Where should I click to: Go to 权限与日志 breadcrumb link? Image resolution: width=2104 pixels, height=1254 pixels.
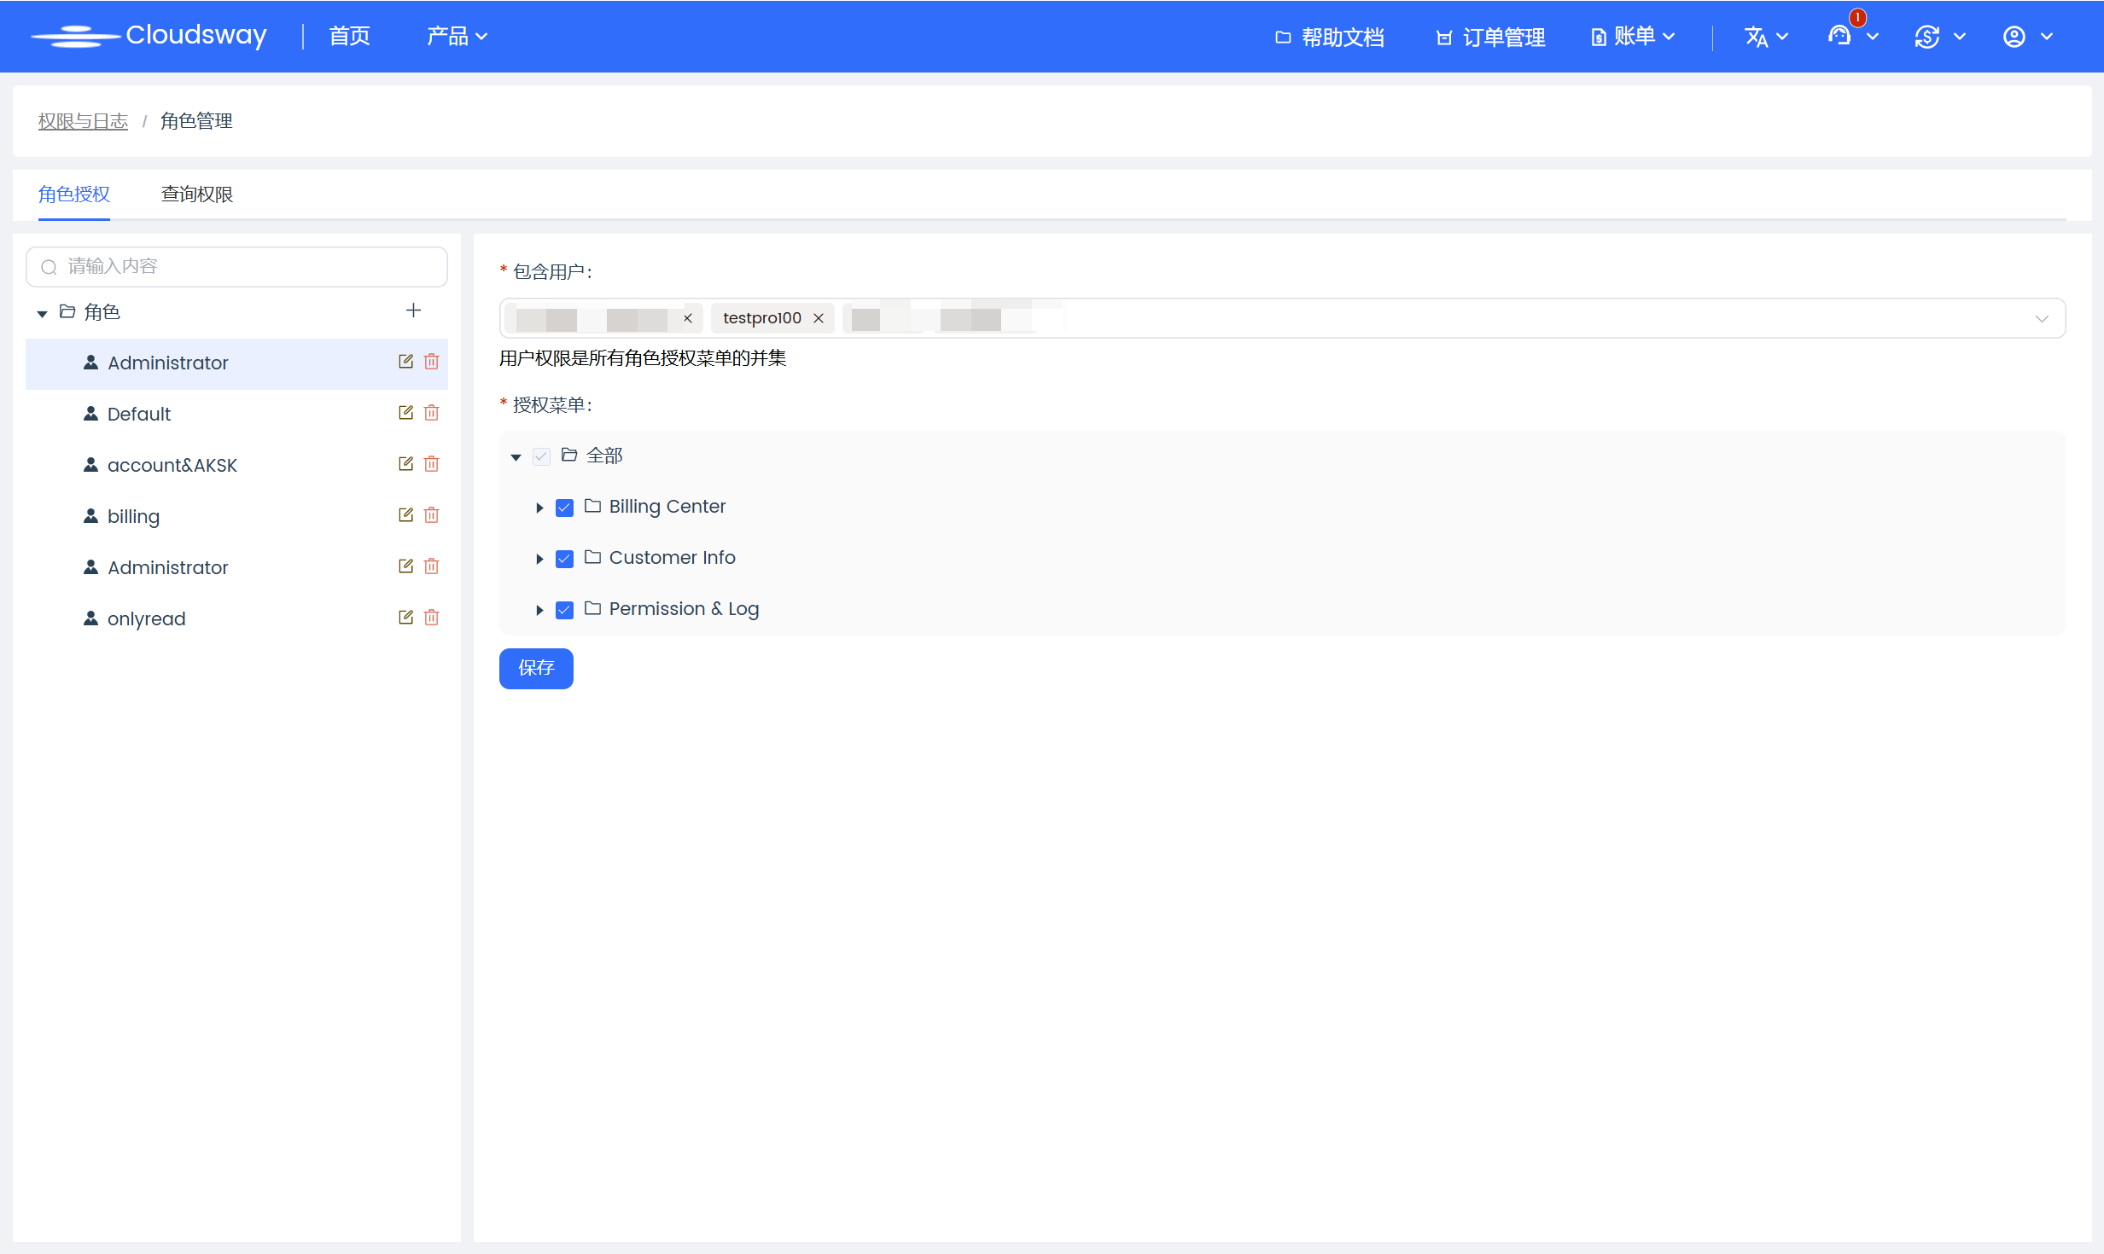(x=83, y=121)
